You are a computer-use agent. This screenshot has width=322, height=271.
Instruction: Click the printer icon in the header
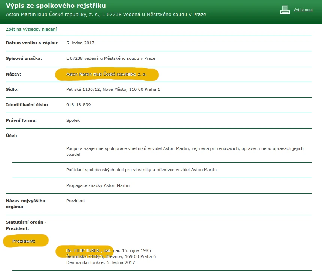[x=285, y=10]
